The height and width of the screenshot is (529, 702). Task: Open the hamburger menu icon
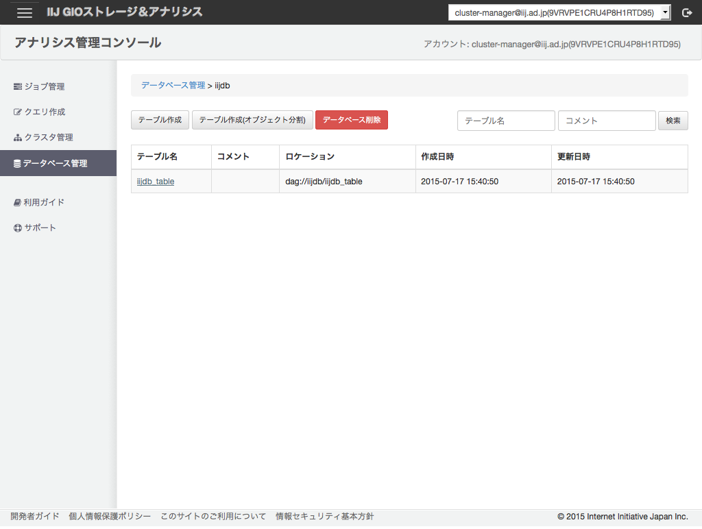pos(24,12)
